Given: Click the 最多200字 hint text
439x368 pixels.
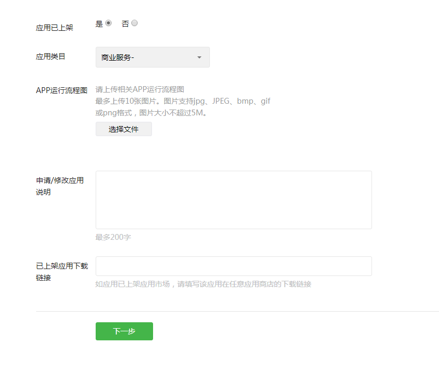Looking at the screenshot, I should point(113,237).
